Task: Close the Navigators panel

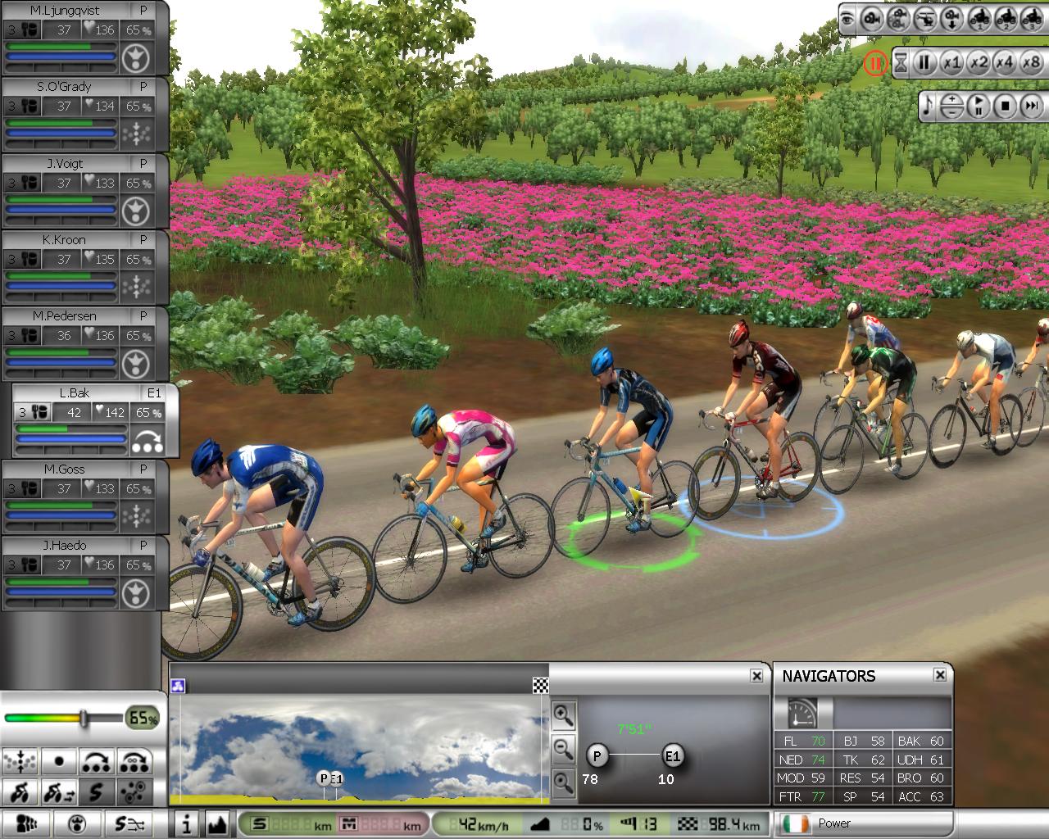Action: [x=940, y=675]
